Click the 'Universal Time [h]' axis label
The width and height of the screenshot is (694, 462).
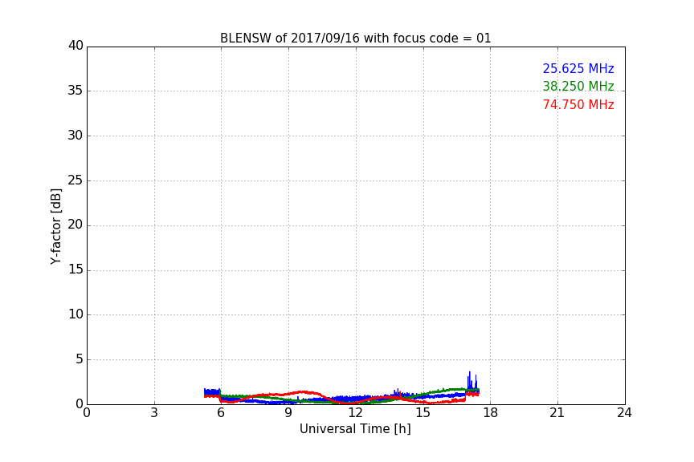[355, 429]
